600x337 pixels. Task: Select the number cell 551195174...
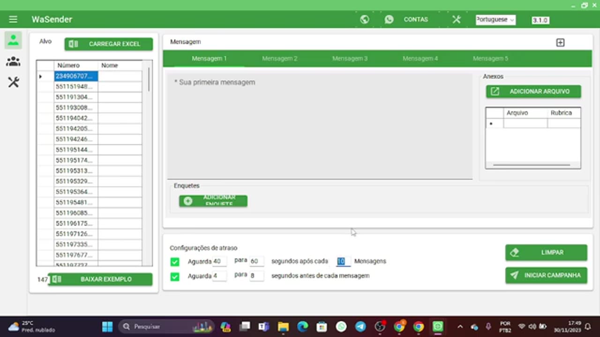[x=76, y=160]
